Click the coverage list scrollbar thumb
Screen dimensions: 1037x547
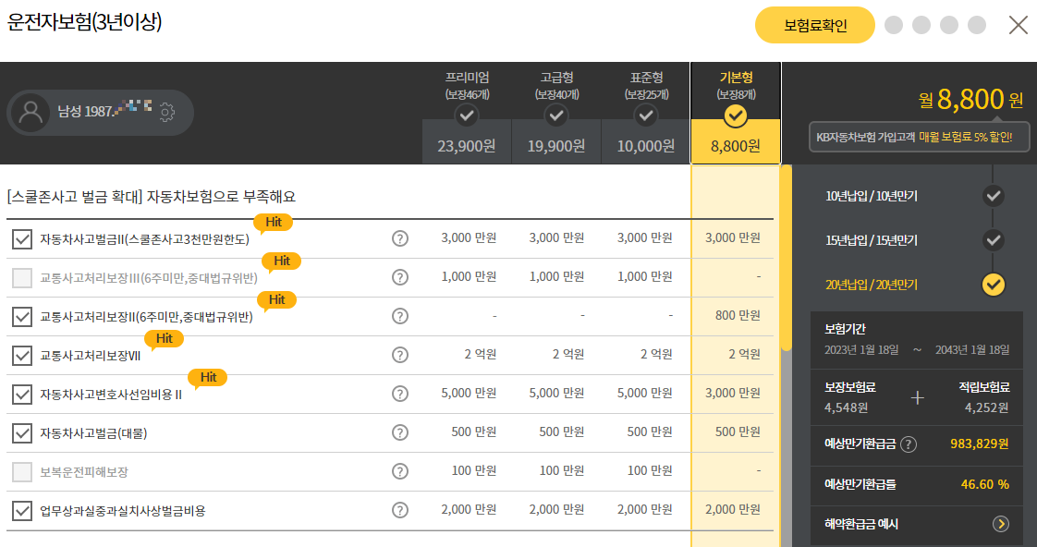(x=787, y=258)
